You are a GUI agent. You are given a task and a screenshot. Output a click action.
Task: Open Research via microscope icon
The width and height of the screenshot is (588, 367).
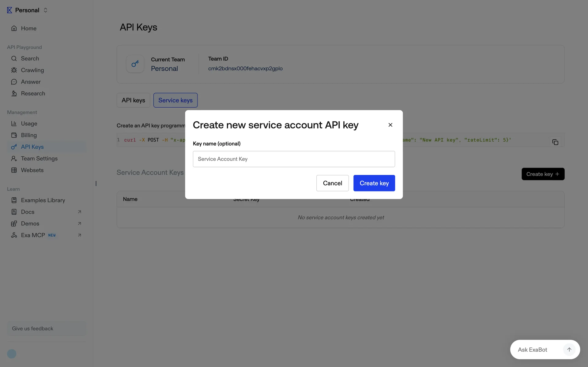14,94
